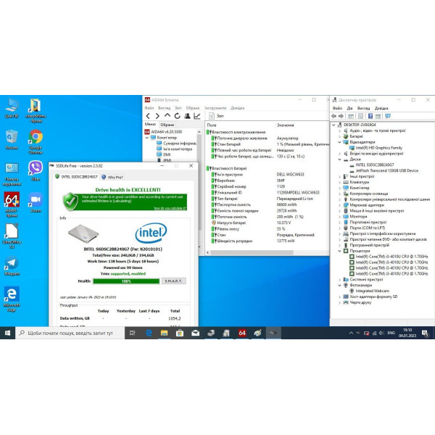
Task: Expand Мережеві адаптери node
Action: click(339, 205)
